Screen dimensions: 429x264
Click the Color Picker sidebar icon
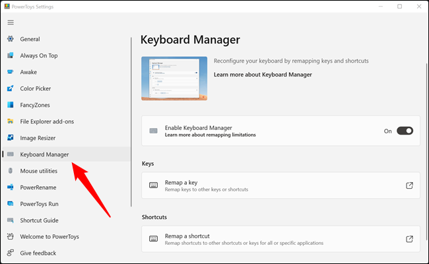pyautogui.click(x=11, y=88)
